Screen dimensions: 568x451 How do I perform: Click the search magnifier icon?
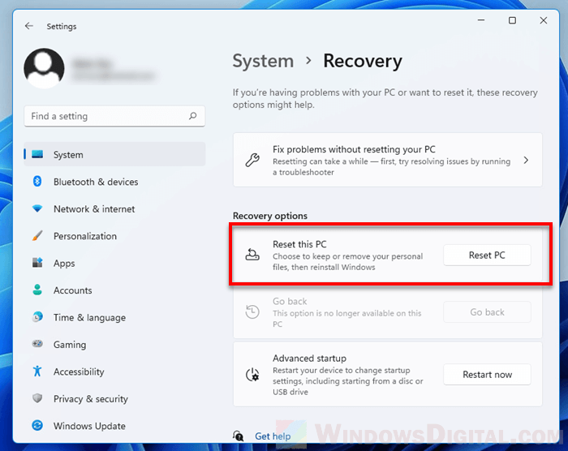[193, 116]
